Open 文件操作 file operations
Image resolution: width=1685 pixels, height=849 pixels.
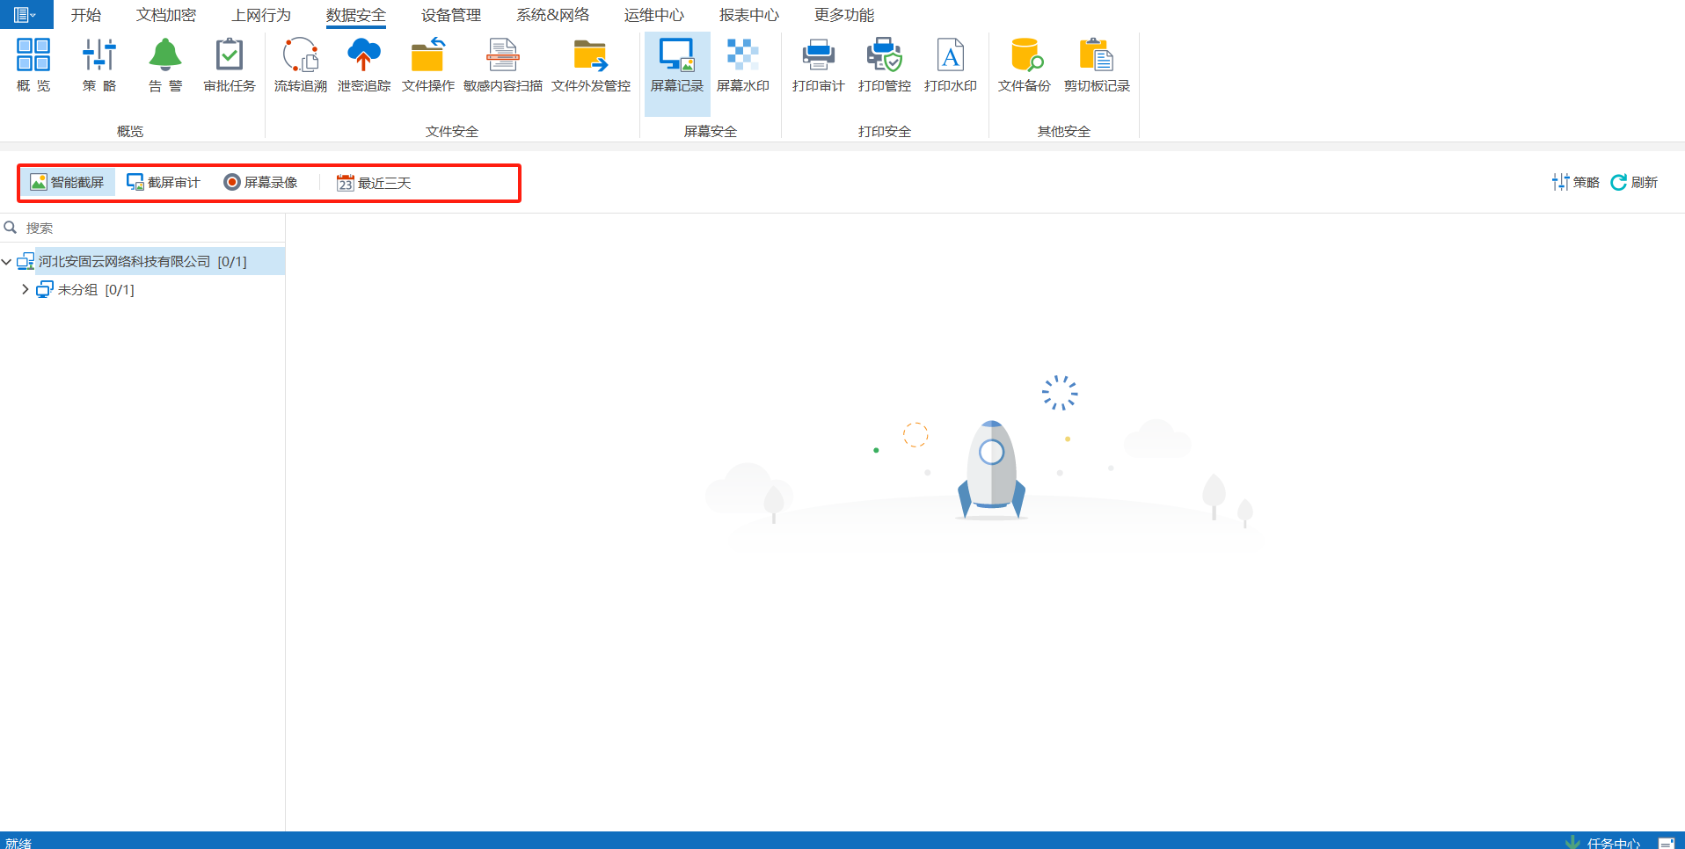[x=428, y=65]
